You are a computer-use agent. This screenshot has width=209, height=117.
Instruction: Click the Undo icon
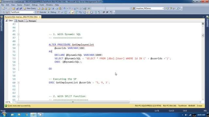[x=64, y=8]
